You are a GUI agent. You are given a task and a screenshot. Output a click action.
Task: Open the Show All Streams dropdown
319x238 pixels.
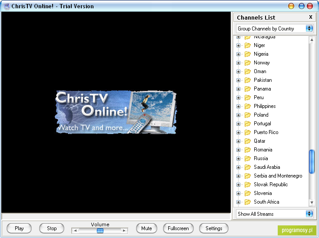309,214
